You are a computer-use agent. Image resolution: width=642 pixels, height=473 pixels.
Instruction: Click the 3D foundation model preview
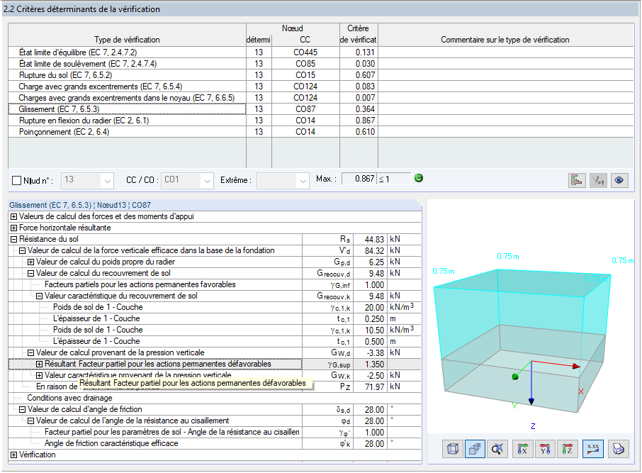[530, 316]
